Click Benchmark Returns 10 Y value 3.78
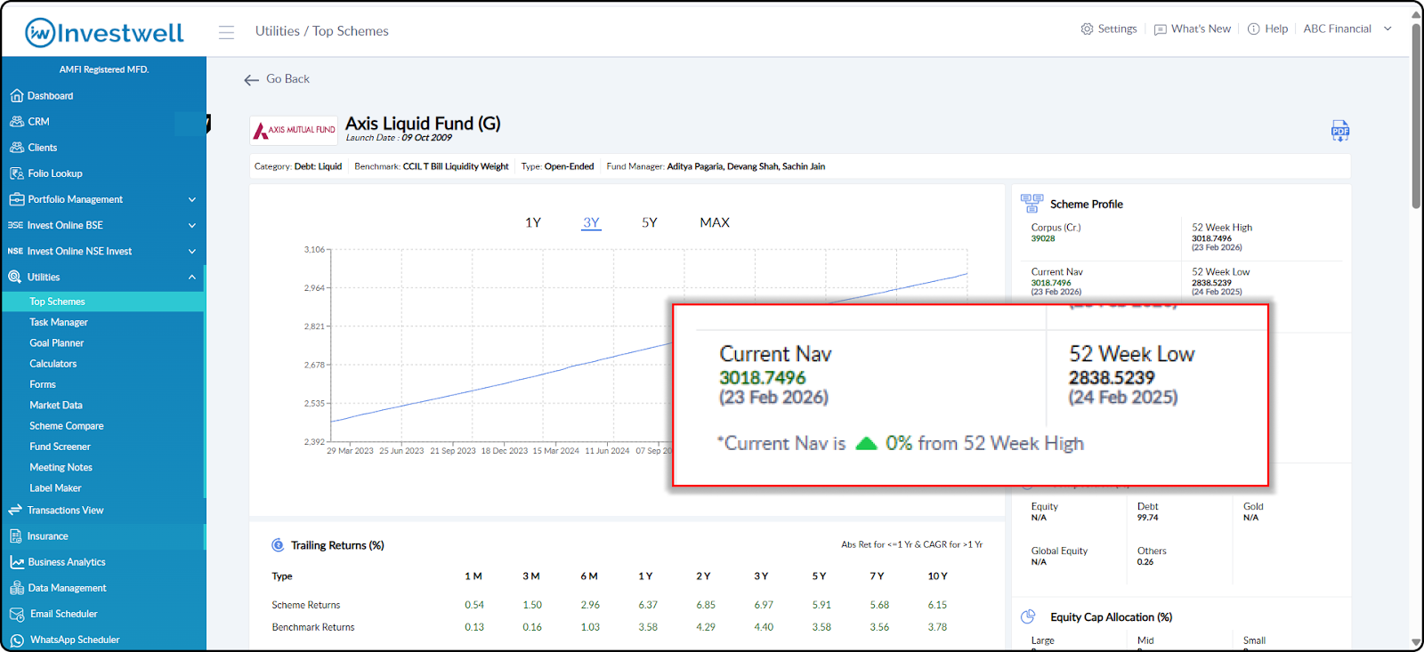This screenshot has height=652, width=1424. [x=937, y=627]
